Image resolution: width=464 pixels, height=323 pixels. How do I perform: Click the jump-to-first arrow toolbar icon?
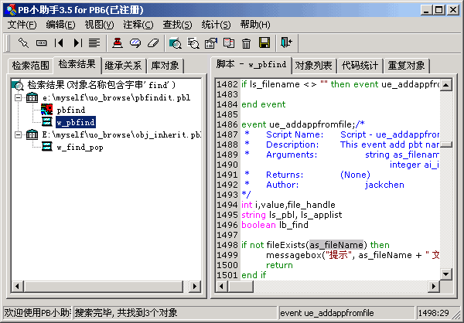coord(60,42)
